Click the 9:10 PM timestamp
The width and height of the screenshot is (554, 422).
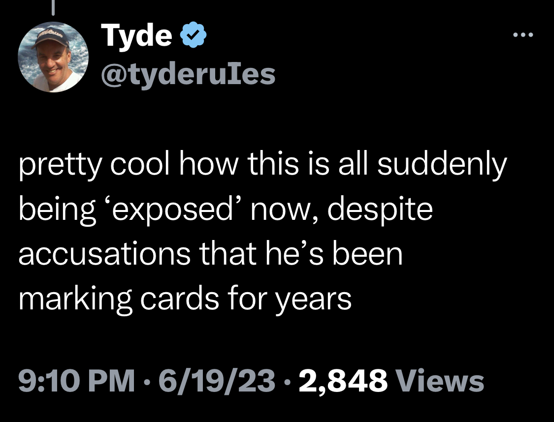(76, 381)
